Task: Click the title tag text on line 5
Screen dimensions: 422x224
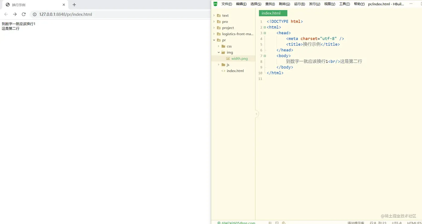Action: pos(313,44)
